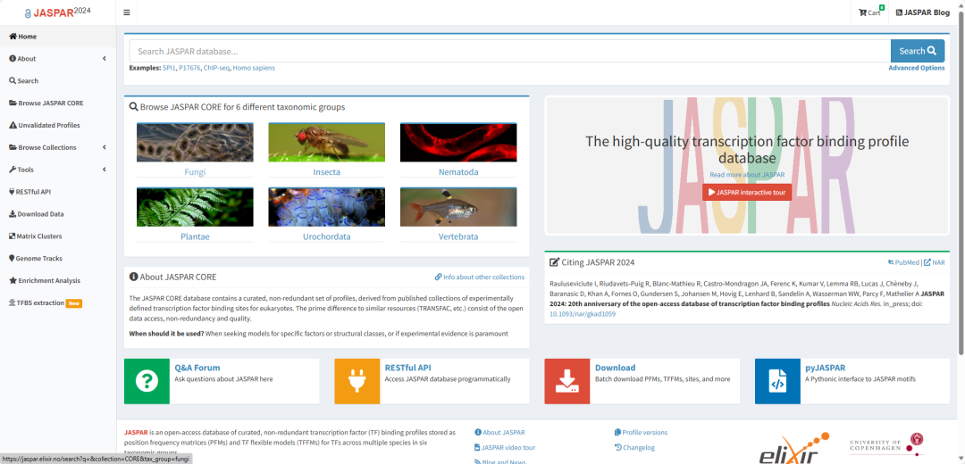Open the RESTful API card title
Viewport: 965px width, 464px height.
[407, 368]
